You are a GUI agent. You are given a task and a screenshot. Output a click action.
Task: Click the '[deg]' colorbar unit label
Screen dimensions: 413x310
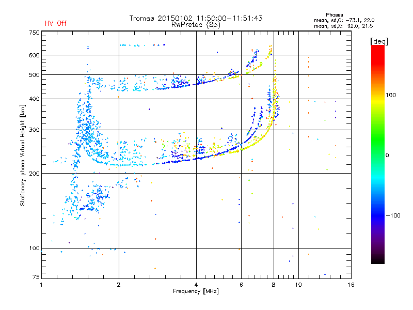click(x=379, y=41)
